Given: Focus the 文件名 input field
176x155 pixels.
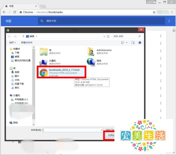Looking at the screenshot, I should 73,130.
